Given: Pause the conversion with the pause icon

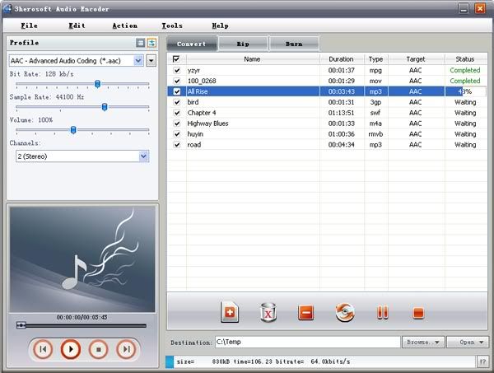Looking at the screenshot, I should coord(382,312).
